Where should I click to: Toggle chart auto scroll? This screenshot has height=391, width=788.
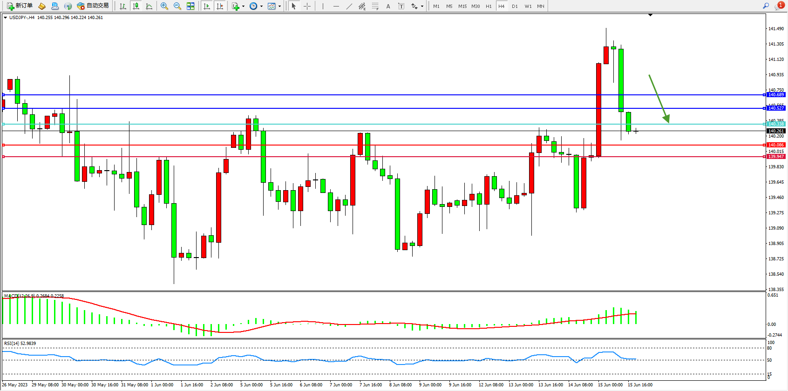tap(207, 6)
